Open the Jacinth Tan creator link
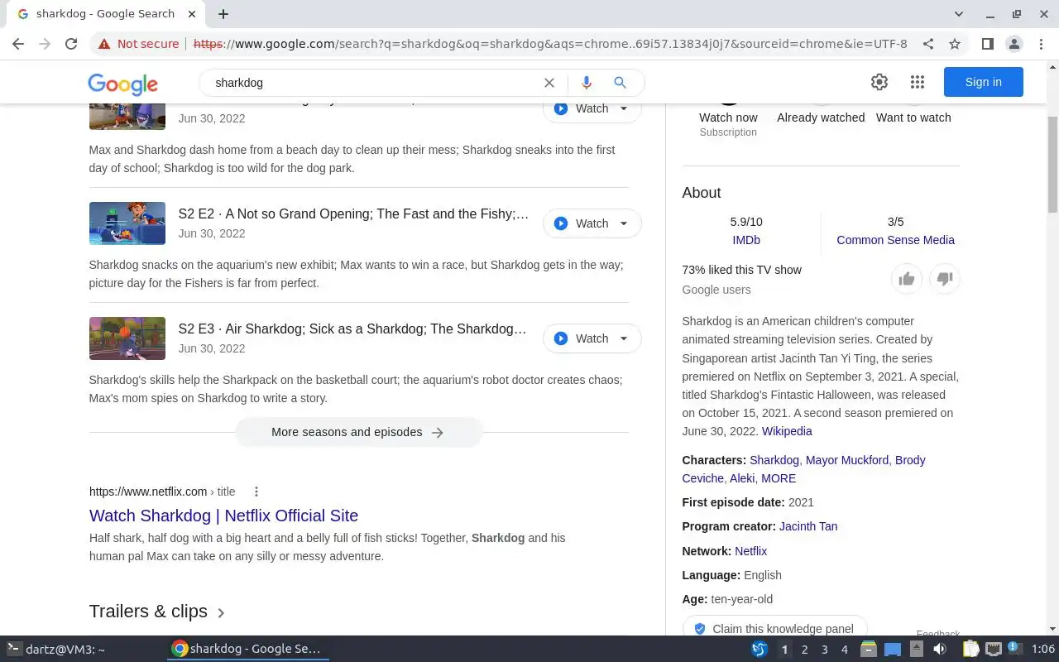1059x662 pixels. click(x=808, y=526)
